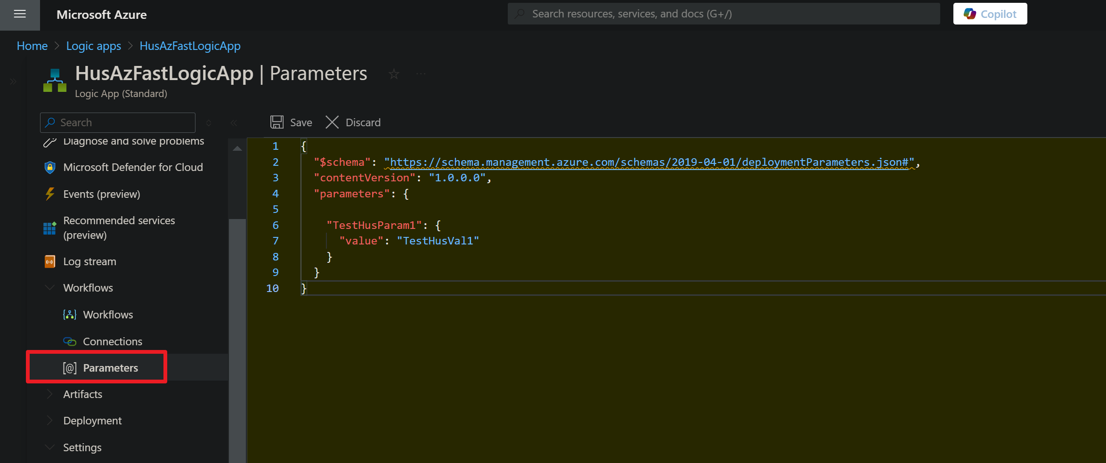Viewport: 1106px width, 463px height.
Task: Collapse the Workflows section chevron
Action: click(49, 287)
